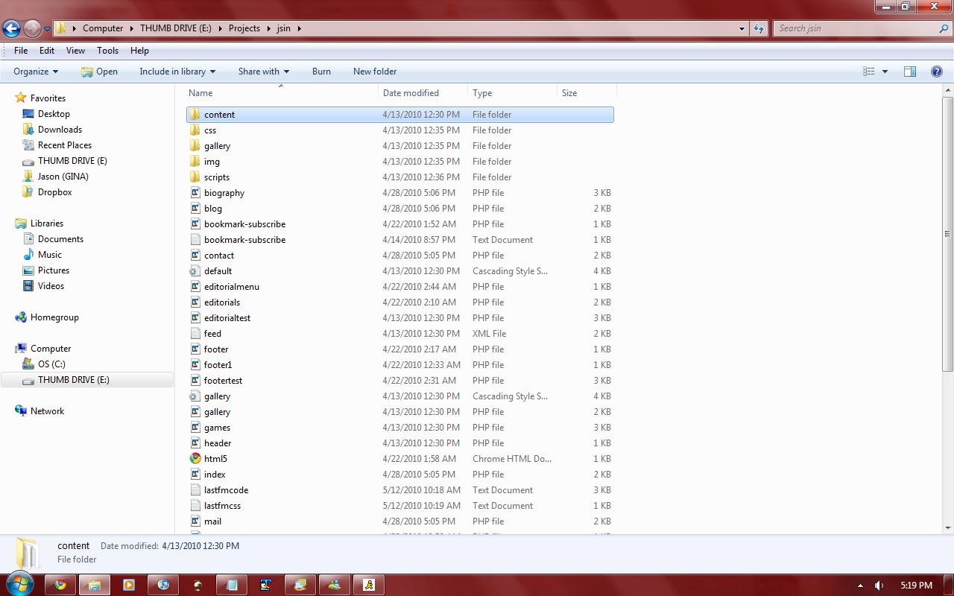Screen dimensions: 954x596
Task: Sort files by Date modified column header
Action: click(x=411, y=93)
